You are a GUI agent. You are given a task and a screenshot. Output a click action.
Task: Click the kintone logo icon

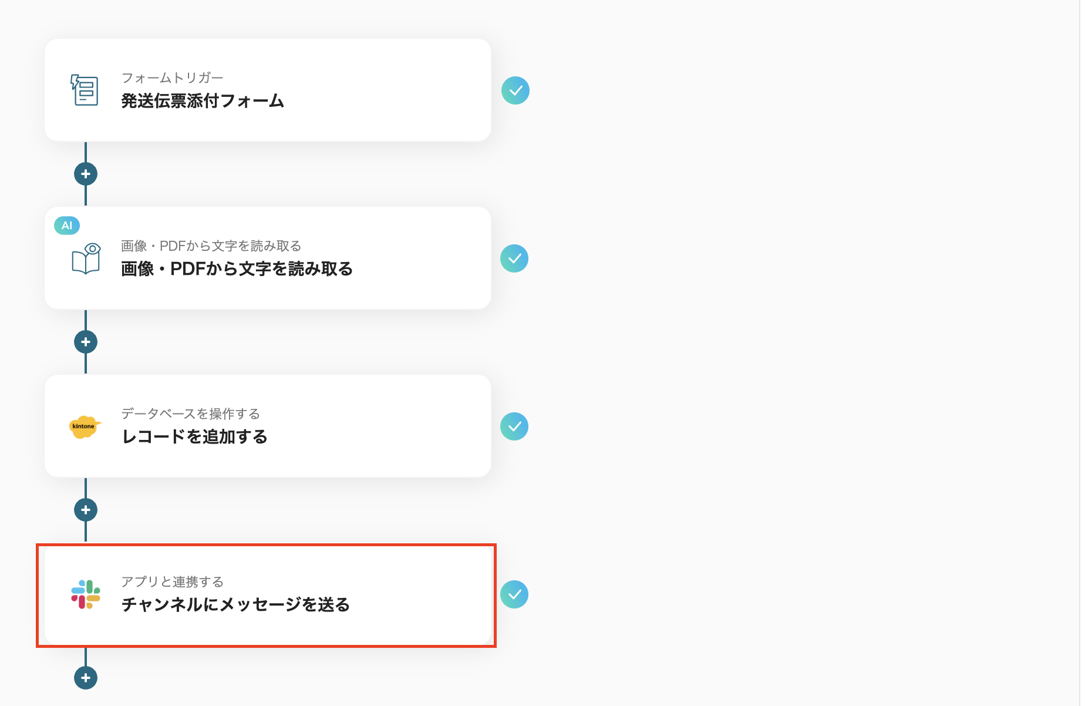pyautogui.click(x=84, y=426)
